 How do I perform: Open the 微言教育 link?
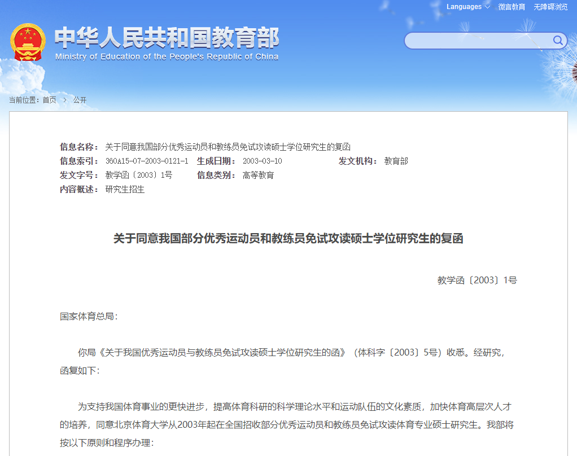click(x=512, y=7)
